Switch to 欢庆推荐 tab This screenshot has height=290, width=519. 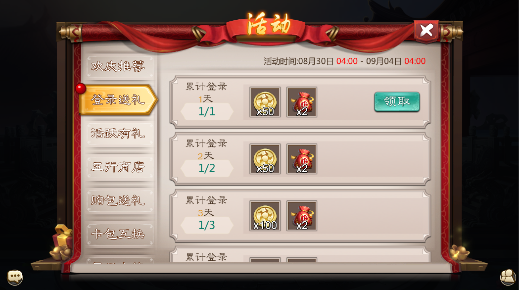click(x=119, y=66)
